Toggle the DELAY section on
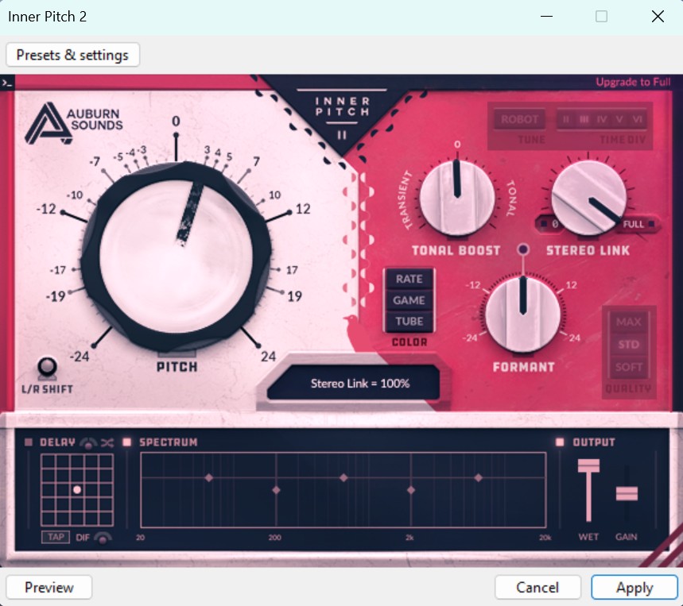683x606 pixels. click(29, 442)
